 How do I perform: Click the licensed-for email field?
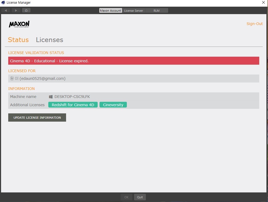tap(133, 79)
